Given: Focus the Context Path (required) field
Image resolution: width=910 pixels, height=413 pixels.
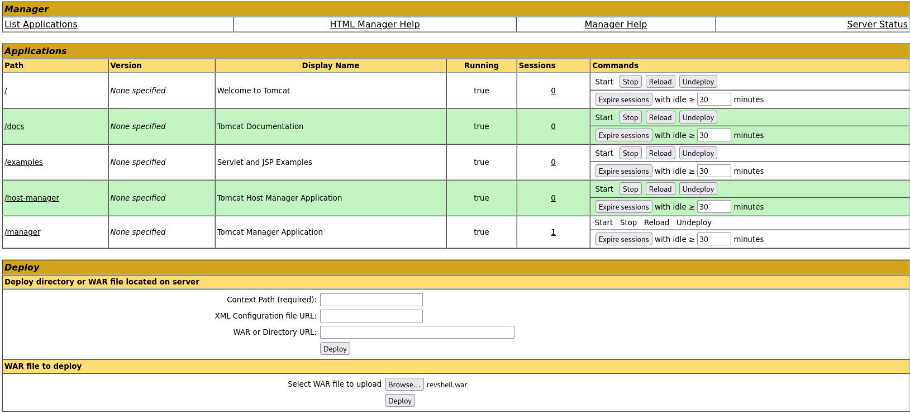Looking at the screenshot, I should 371,300.
